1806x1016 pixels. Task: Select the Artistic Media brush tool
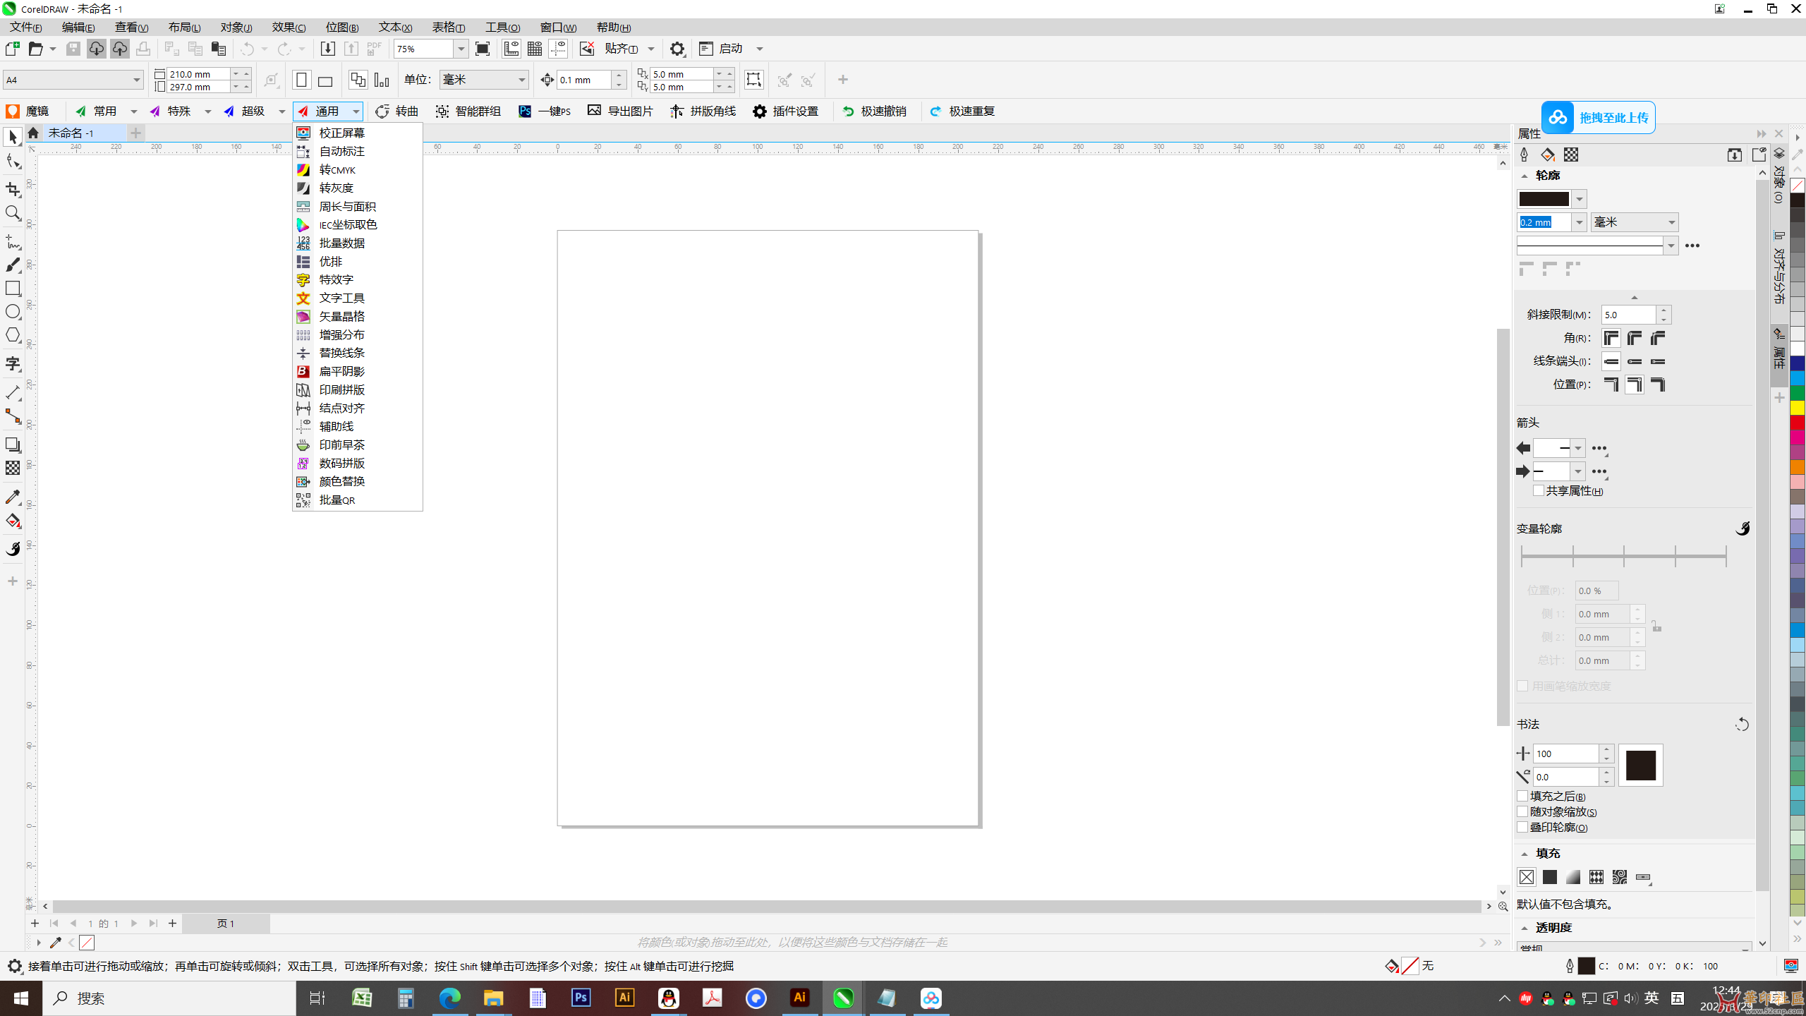tap(13, 265)
